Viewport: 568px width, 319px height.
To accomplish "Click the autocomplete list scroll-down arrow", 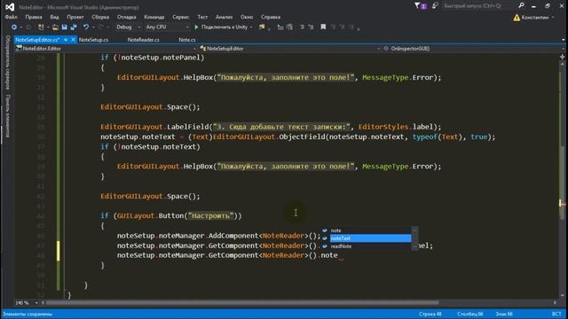I will click(414, 246).
